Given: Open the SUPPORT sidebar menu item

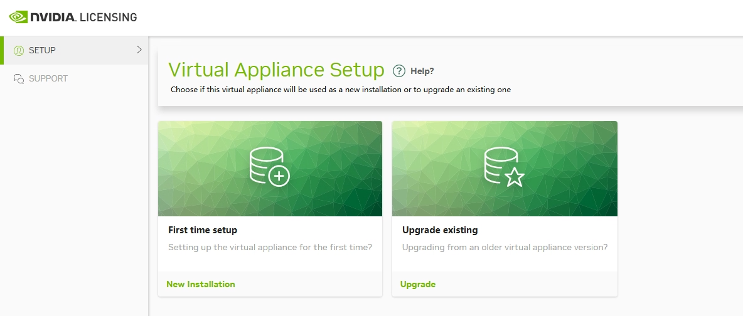Looking at the screenshot, I should click(48, 79).
